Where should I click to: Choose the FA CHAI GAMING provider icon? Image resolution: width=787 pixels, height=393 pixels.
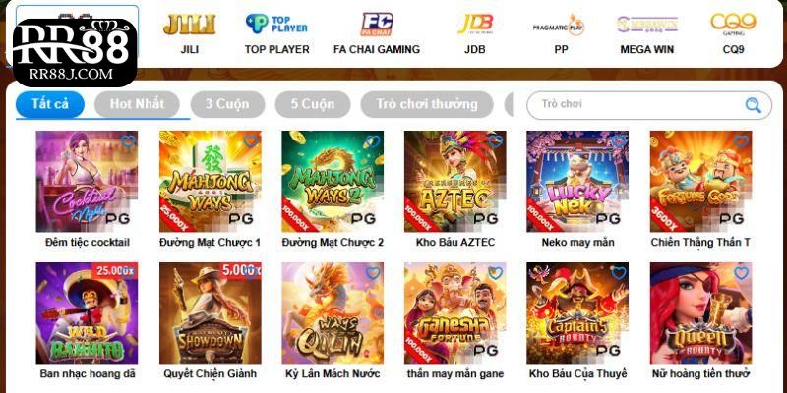(377, 24)
